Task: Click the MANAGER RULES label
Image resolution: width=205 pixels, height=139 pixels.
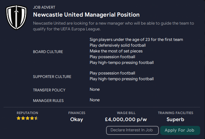Action: click(x=48, y=101)
